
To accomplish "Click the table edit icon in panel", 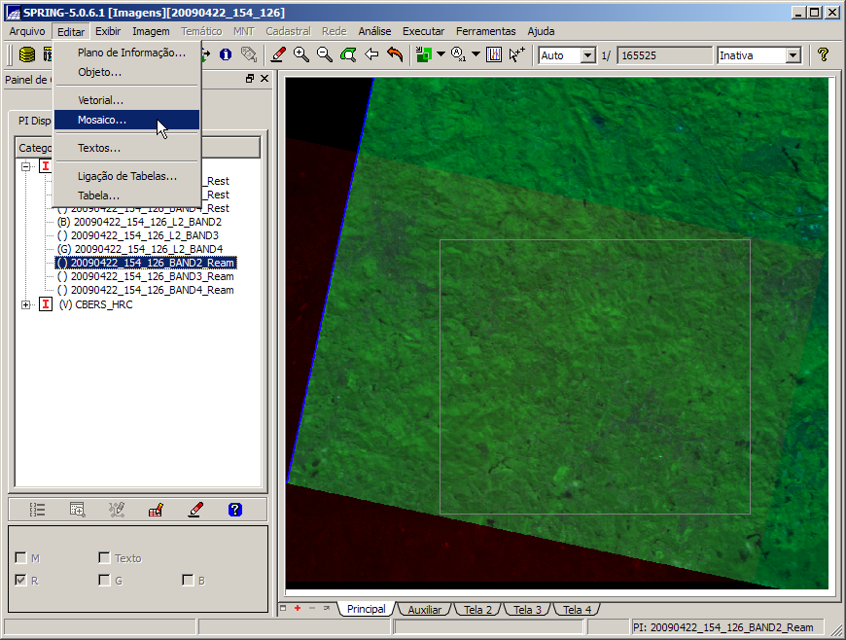I will [155, 509].
